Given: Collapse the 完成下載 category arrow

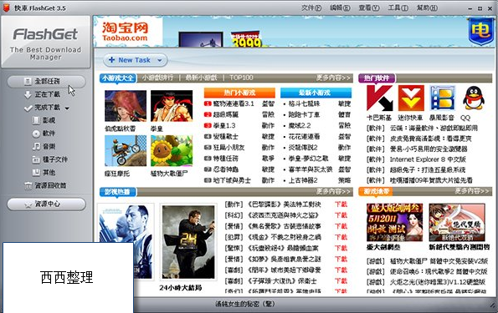Looking at the screenshot, I should pyautogui.click(x=67, y=108).
